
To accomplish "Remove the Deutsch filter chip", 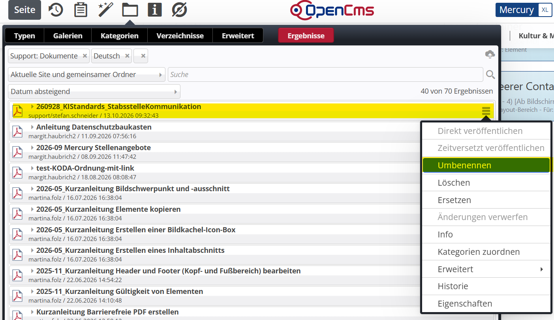I will coord(127,56).
